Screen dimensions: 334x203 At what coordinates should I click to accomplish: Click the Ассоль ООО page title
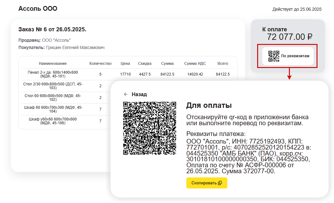[x=38, y=9]
